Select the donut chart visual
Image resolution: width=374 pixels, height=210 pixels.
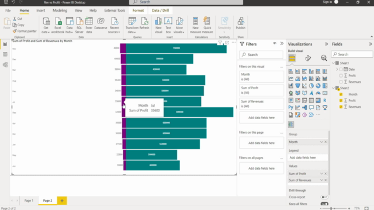pos(318,86)
